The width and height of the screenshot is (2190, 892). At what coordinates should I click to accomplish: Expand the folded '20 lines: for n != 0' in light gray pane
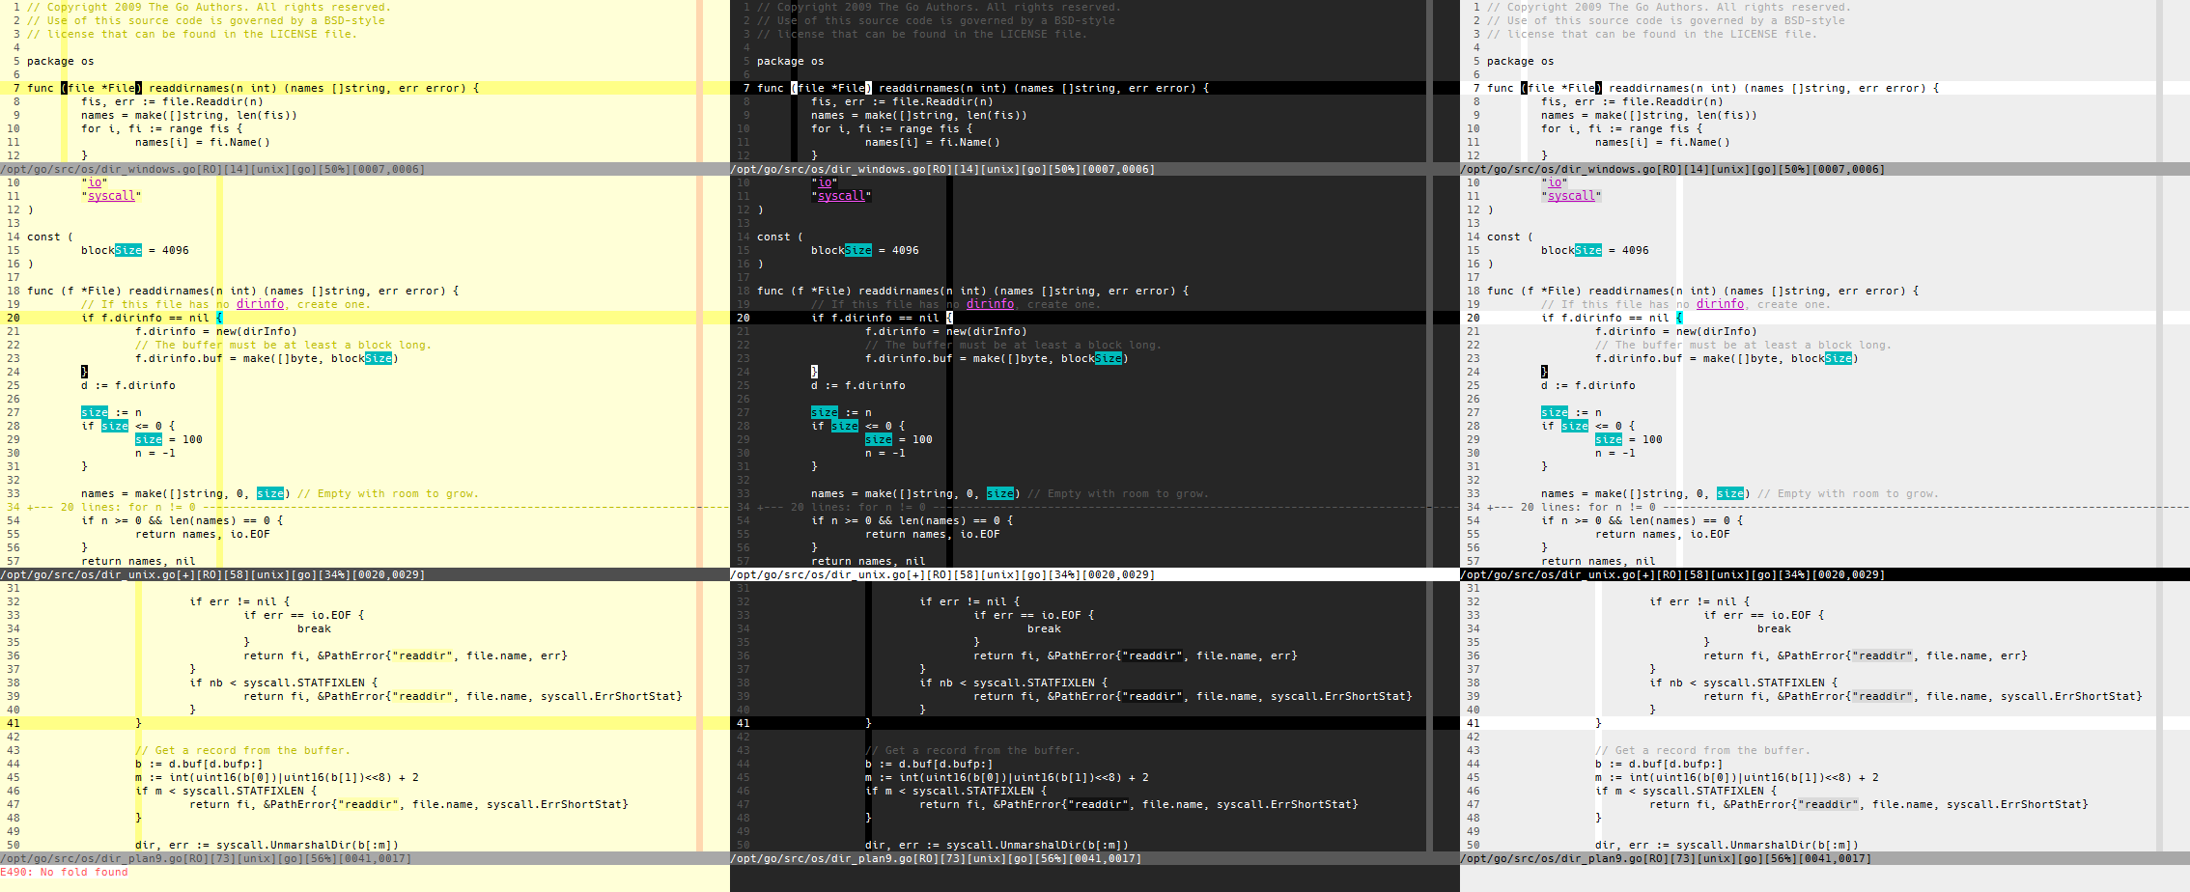tap(1825, 507)
